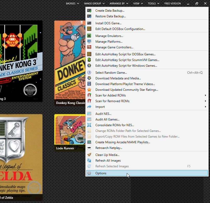
Task: Click the Manage Platforms monitor icon
Action: point(89,42)
